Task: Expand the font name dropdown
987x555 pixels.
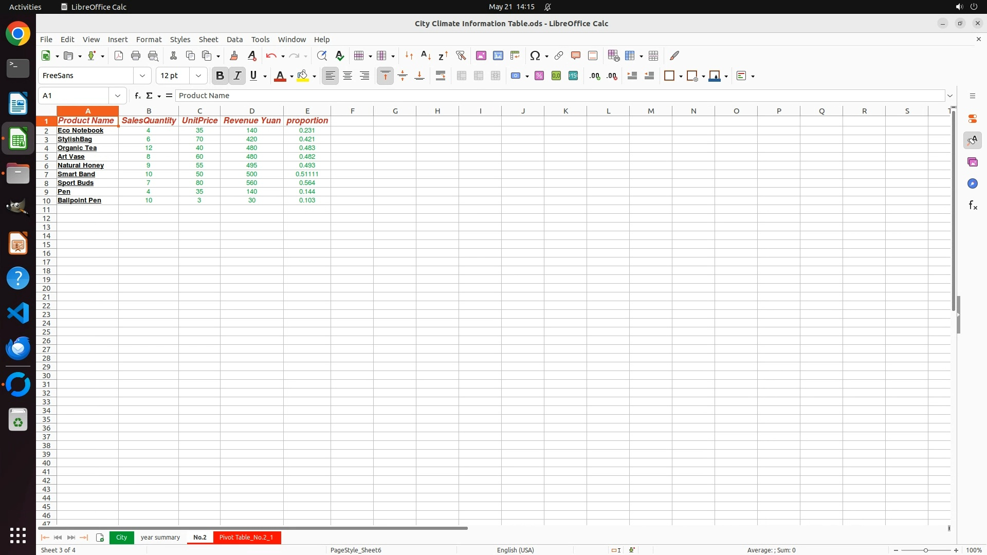Action: coord(142,76)
